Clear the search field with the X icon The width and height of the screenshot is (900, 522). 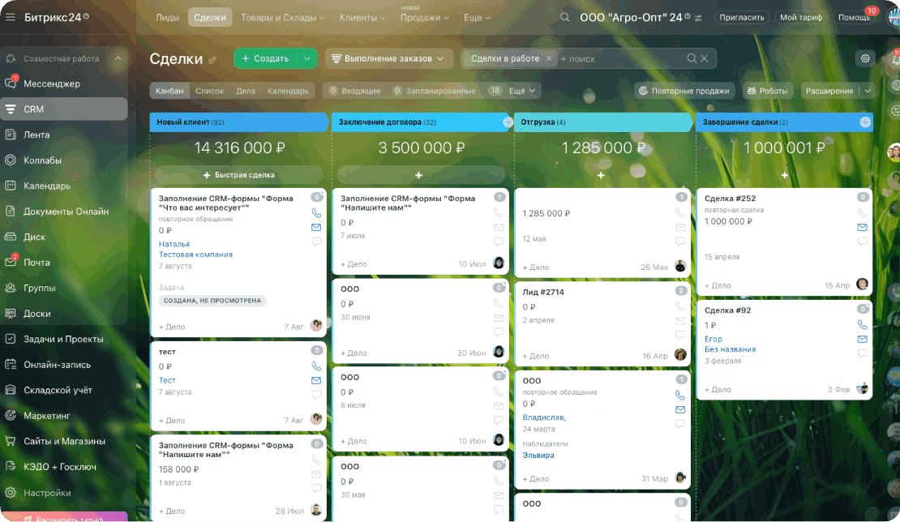(x=705, y=58)
